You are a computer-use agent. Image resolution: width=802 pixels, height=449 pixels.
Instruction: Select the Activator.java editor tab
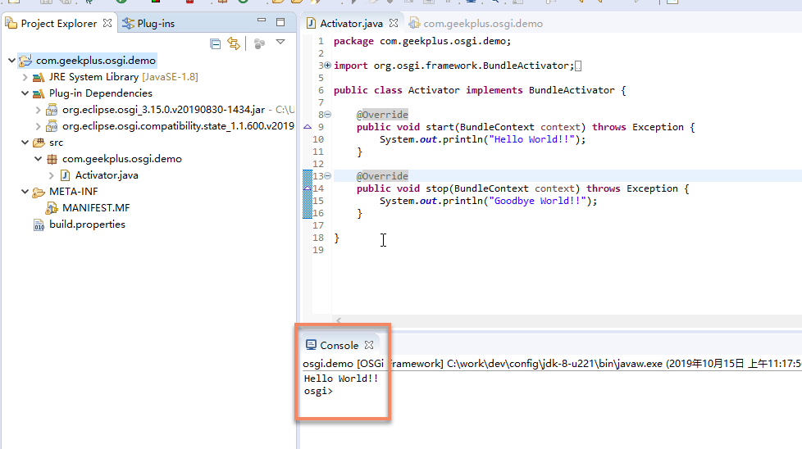351,24
